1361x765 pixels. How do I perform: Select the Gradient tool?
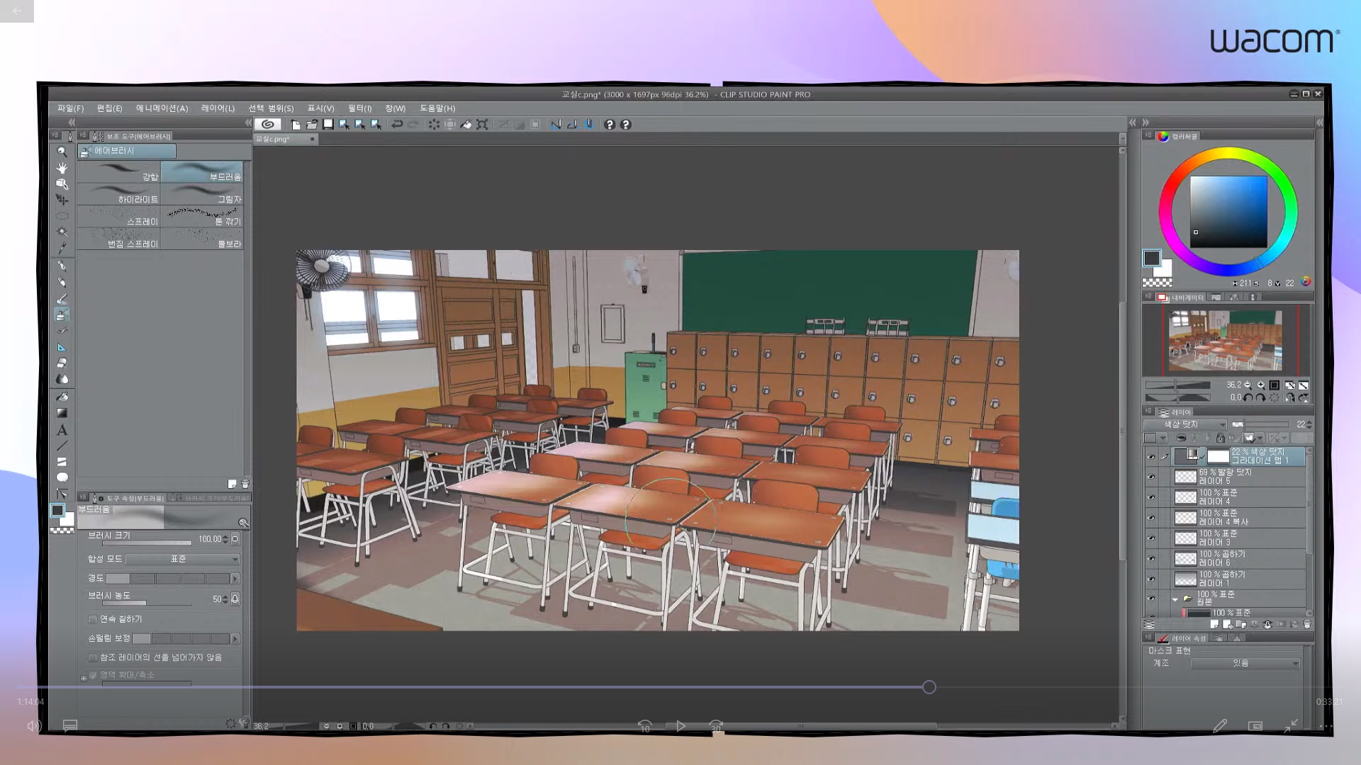coord(62,413)
